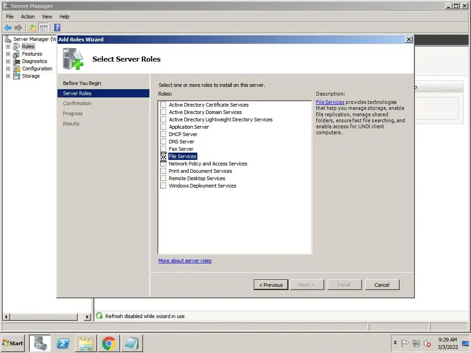Click left arrow of tree scrollbar
471x353 pixels.
pyautogui.click(x=6, y=316)
